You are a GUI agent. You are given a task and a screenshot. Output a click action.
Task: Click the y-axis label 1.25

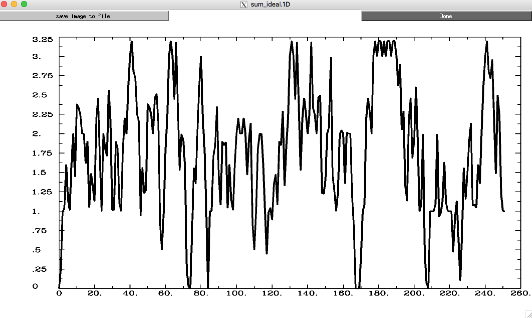tap(42, 192)
